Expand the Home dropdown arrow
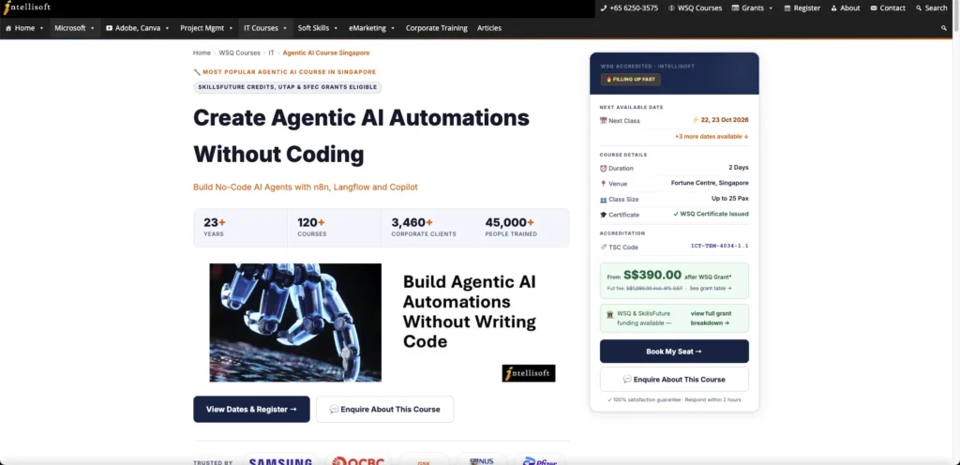The height and width of the screenshot is (465, 960). pos(41,28)
